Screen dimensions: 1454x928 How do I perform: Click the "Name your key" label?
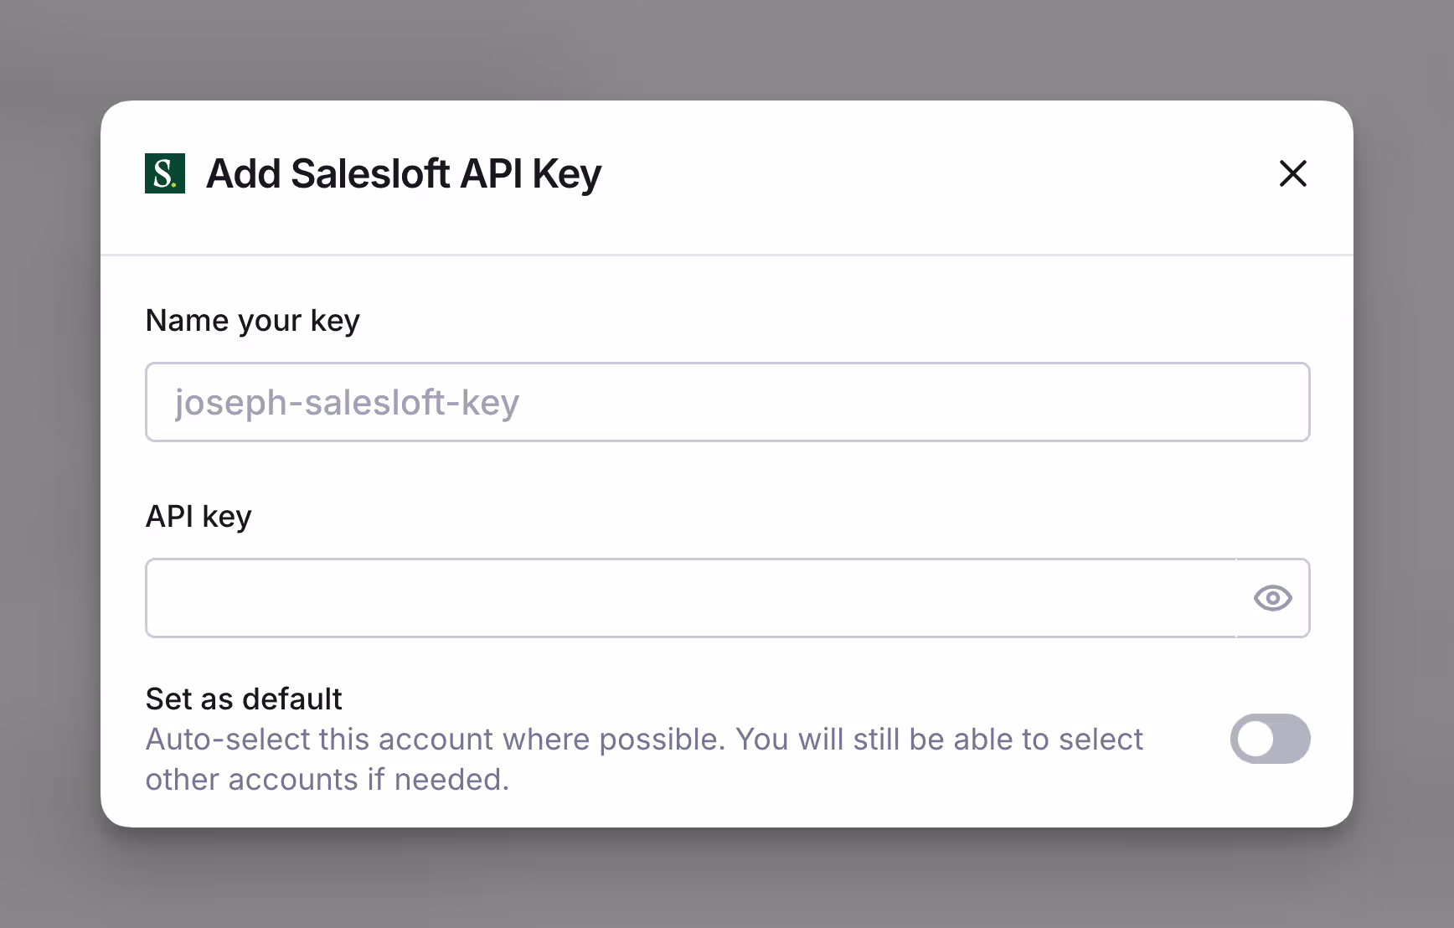[252, 321]
